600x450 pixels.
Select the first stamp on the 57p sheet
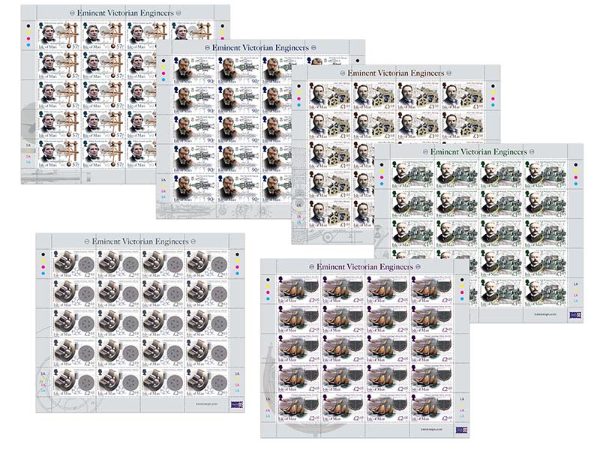pyautogui.click(x=59, y=36)
